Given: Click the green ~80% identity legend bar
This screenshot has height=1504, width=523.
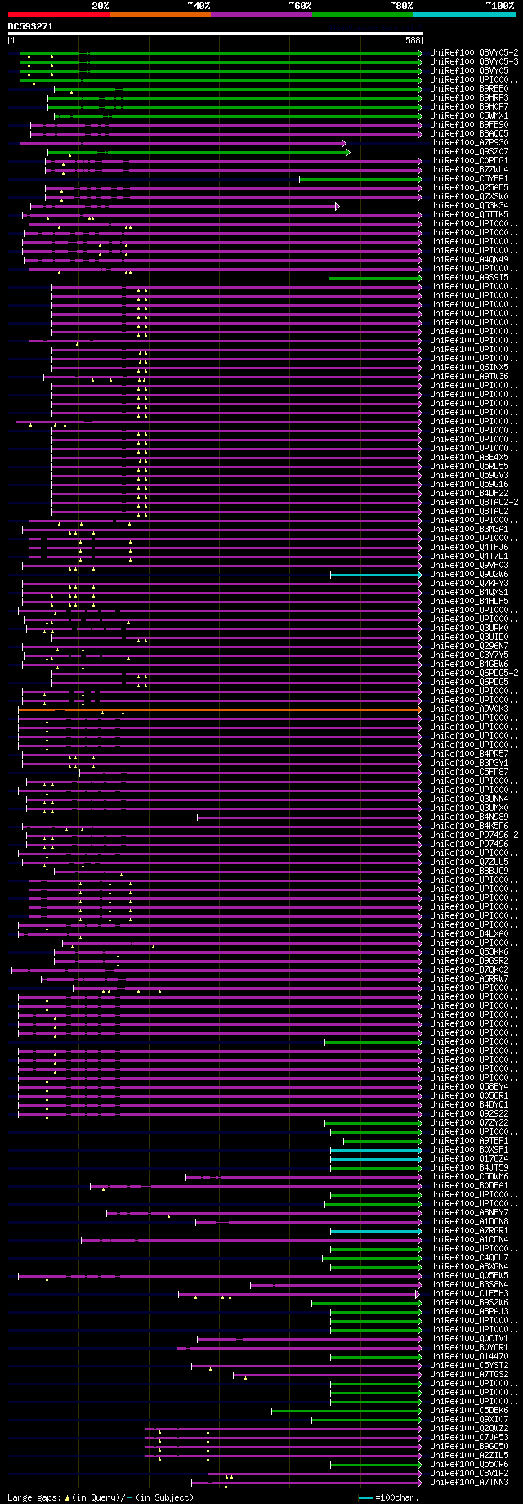Looking at the screenshot, I should [362, 15].
